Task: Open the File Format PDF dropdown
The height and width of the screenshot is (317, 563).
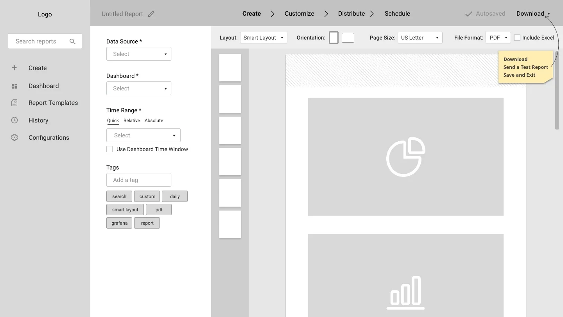Action: point(498,38)
